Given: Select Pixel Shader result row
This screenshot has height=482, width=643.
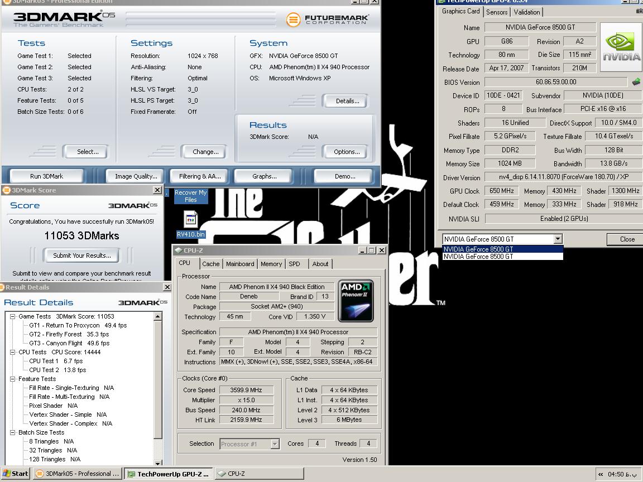Looking at the screenshot, I should 54,406.
